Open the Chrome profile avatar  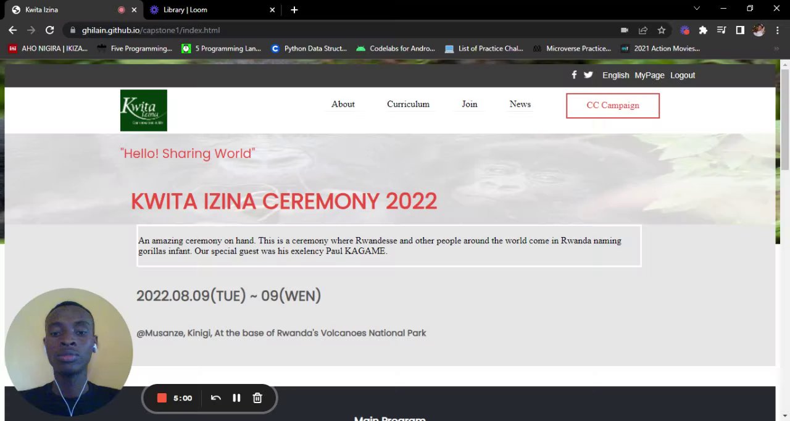pos(759,30)
